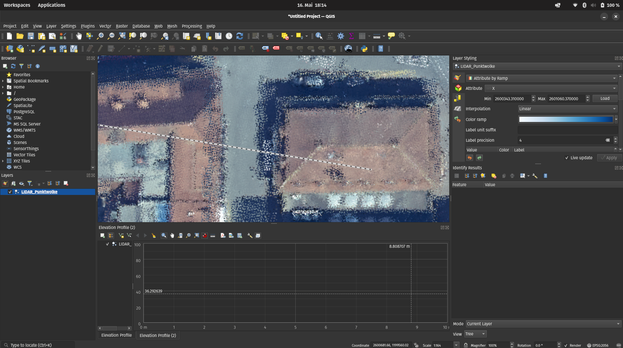623x348 pixels.
Task: Toggle layer tree display in Elevation Profile
Action: (111, 236)
